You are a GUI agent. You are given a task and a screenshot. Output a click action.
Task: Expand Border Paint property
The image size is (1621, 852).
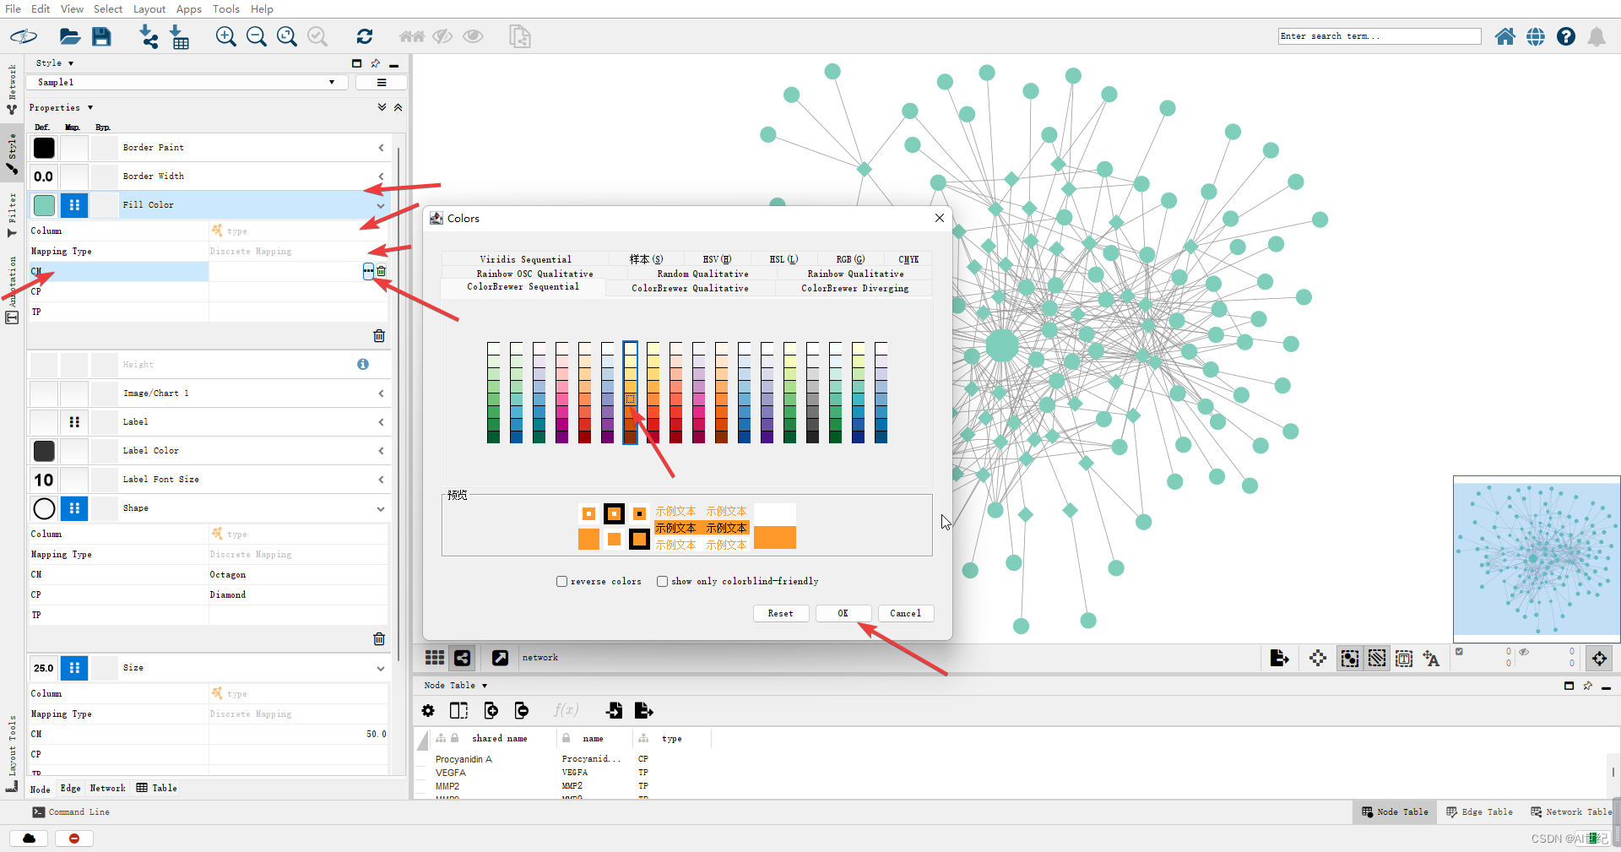click(x=381, y=148)
